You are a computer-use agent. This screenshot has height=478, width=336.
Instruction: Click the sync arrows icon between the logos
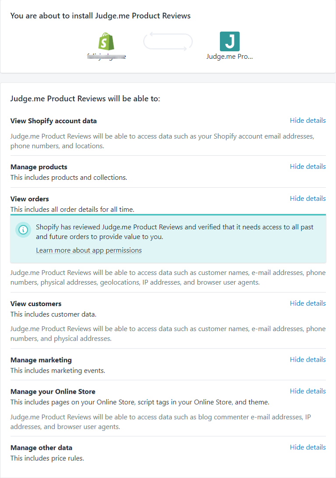click(x=168, y=42)
